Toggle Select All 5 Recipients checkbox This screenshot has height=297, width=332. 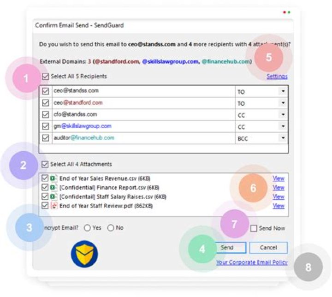[45, 77]
